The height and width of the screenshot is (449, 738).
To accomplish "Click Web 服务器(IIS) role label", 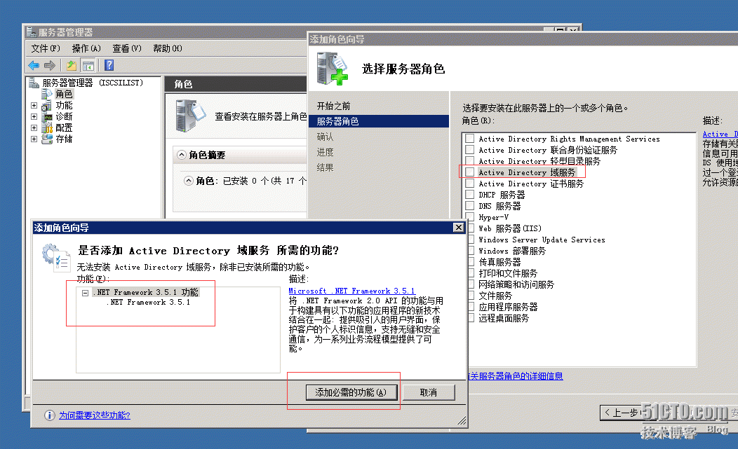I will 510,228.
